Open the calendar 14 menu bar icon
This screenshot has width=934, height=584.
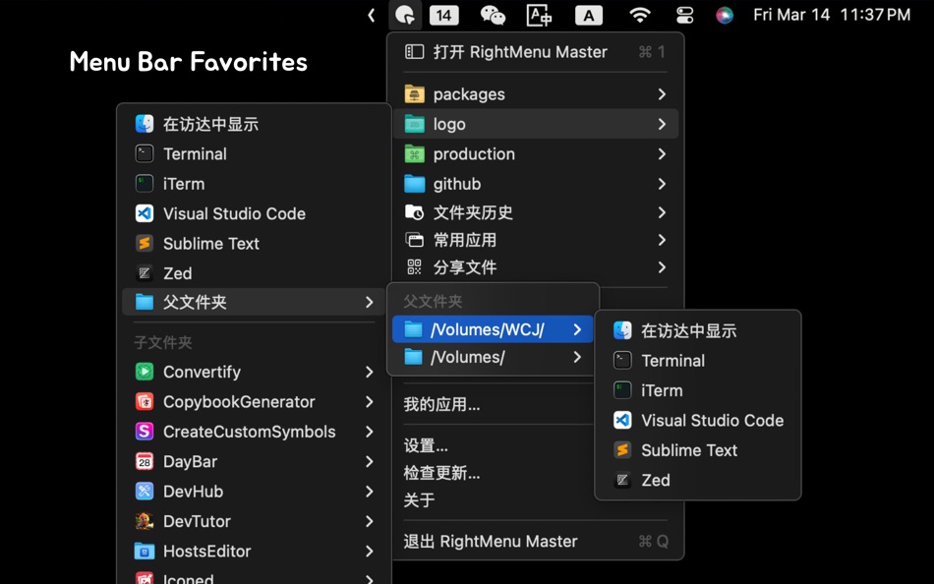(x=443, y=15)
